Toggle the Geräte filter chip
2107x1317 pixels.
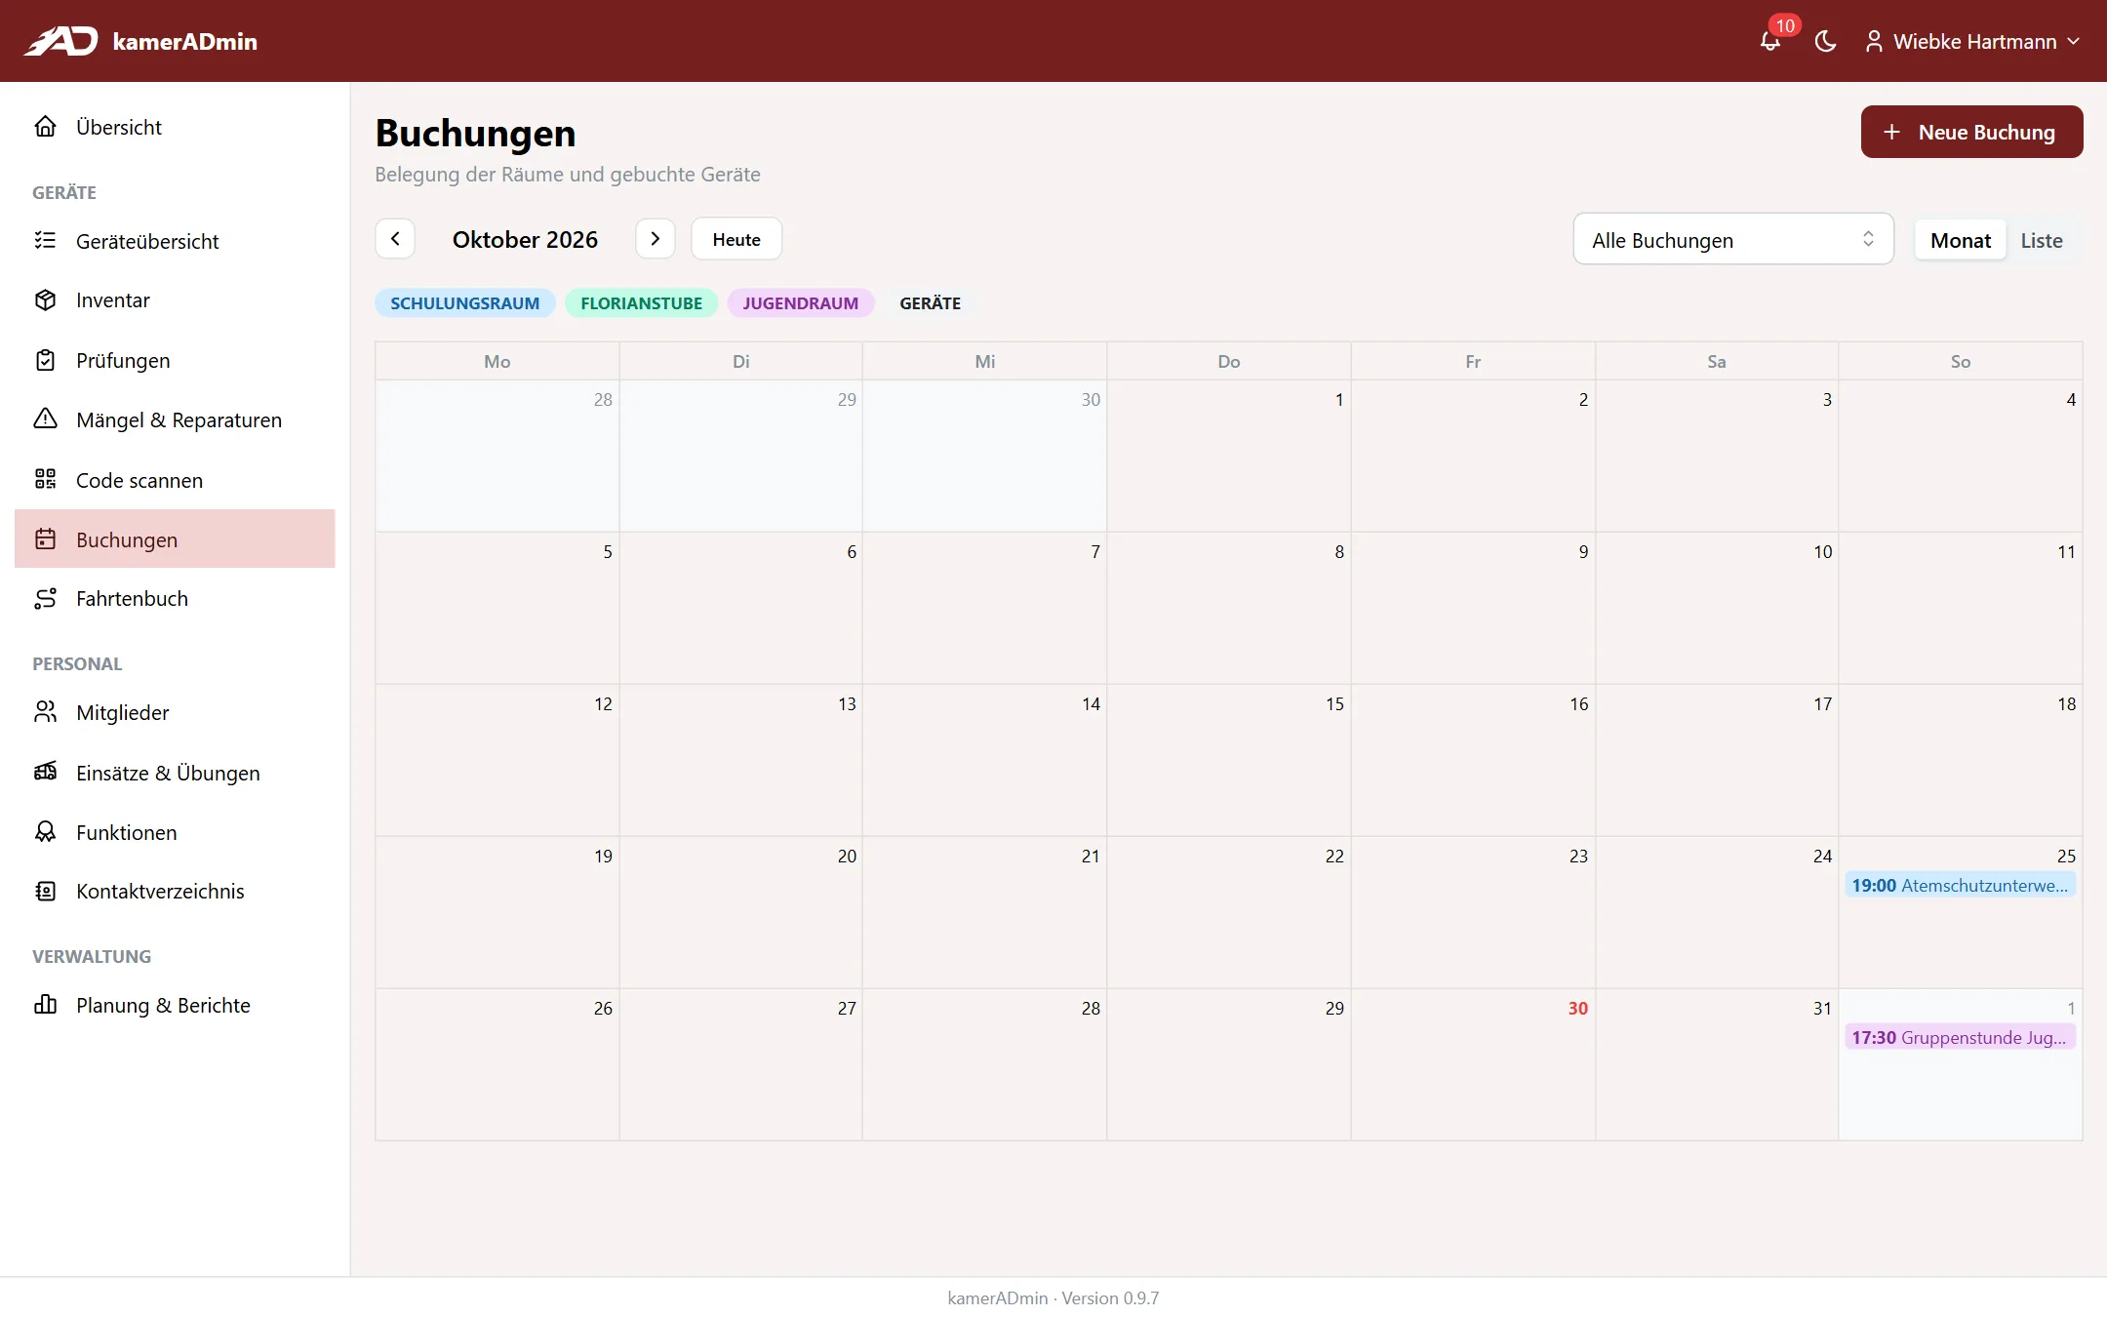930,303
